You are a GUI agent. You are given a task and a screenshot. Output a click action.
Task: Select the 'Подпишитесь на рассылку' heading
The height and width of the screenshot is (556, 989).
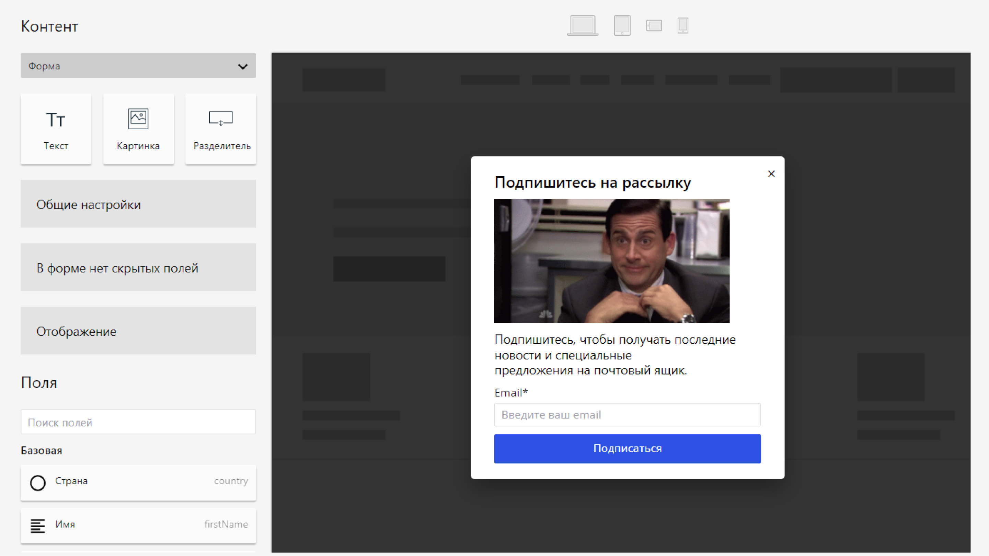point(593,182)
